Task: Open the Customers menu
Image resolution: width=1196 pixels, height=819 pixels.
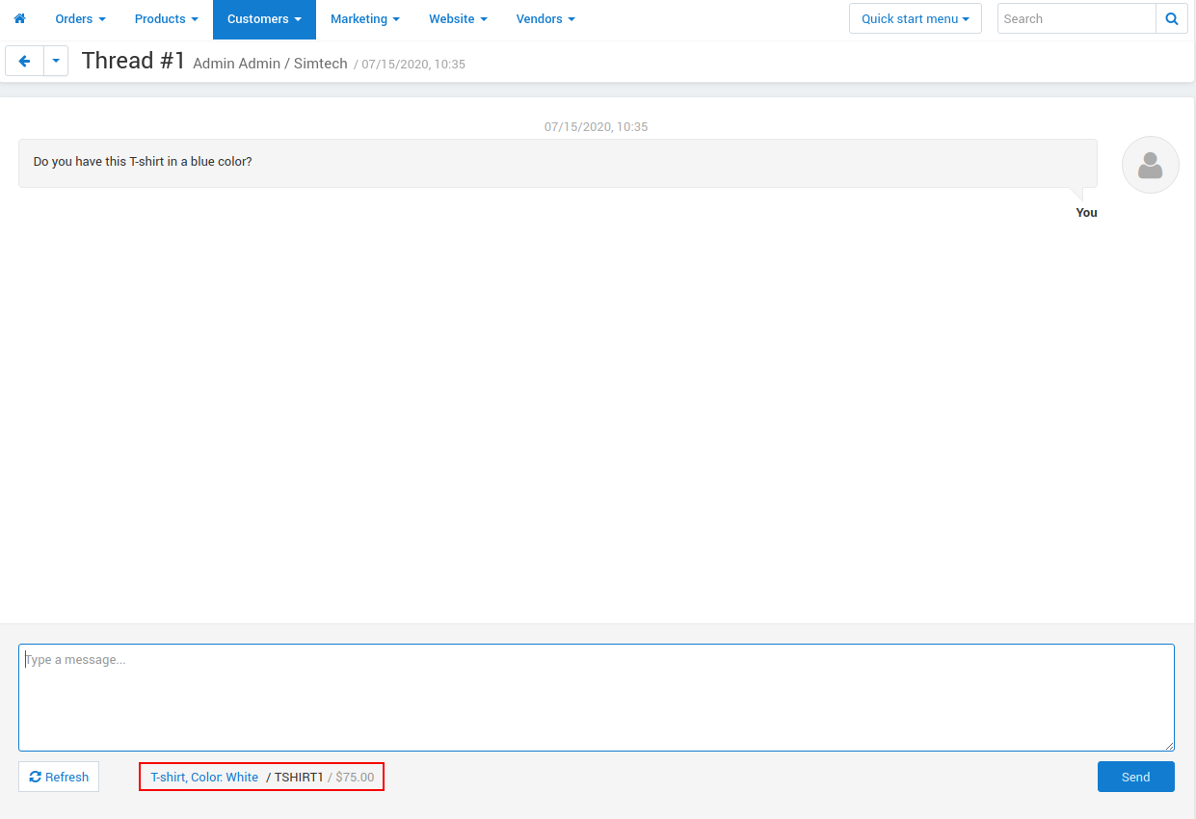Action: tap(264, 19)
